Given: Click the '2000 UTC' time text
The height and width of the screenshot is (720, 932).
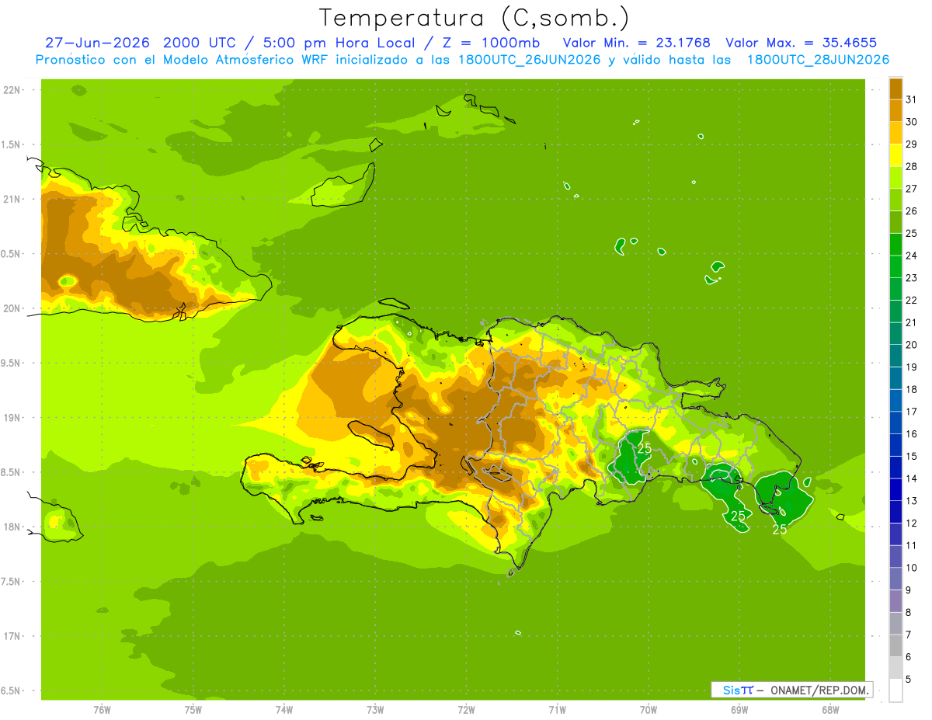Looking at the screenshot, I should coord(198,43).
